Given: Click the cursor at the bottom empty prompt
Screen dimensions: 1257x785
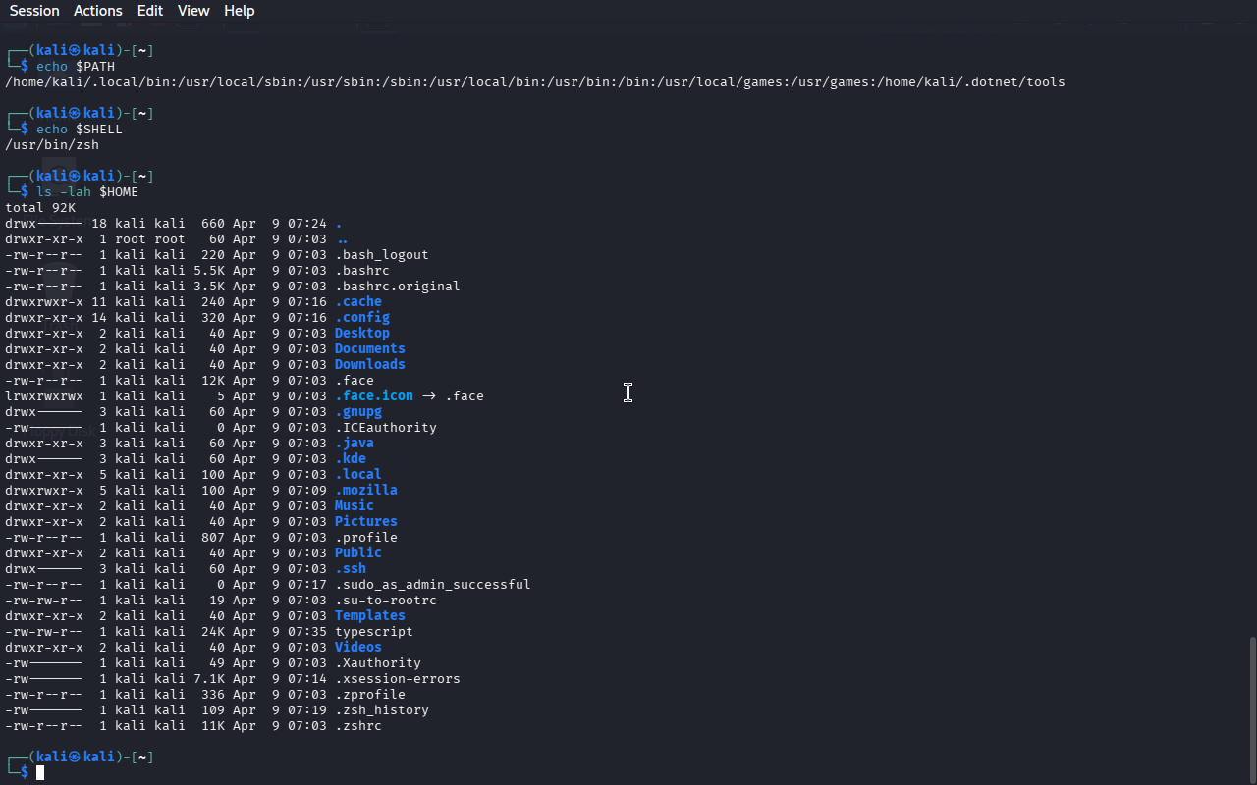Looking at the screenshot, I should 40,773.
